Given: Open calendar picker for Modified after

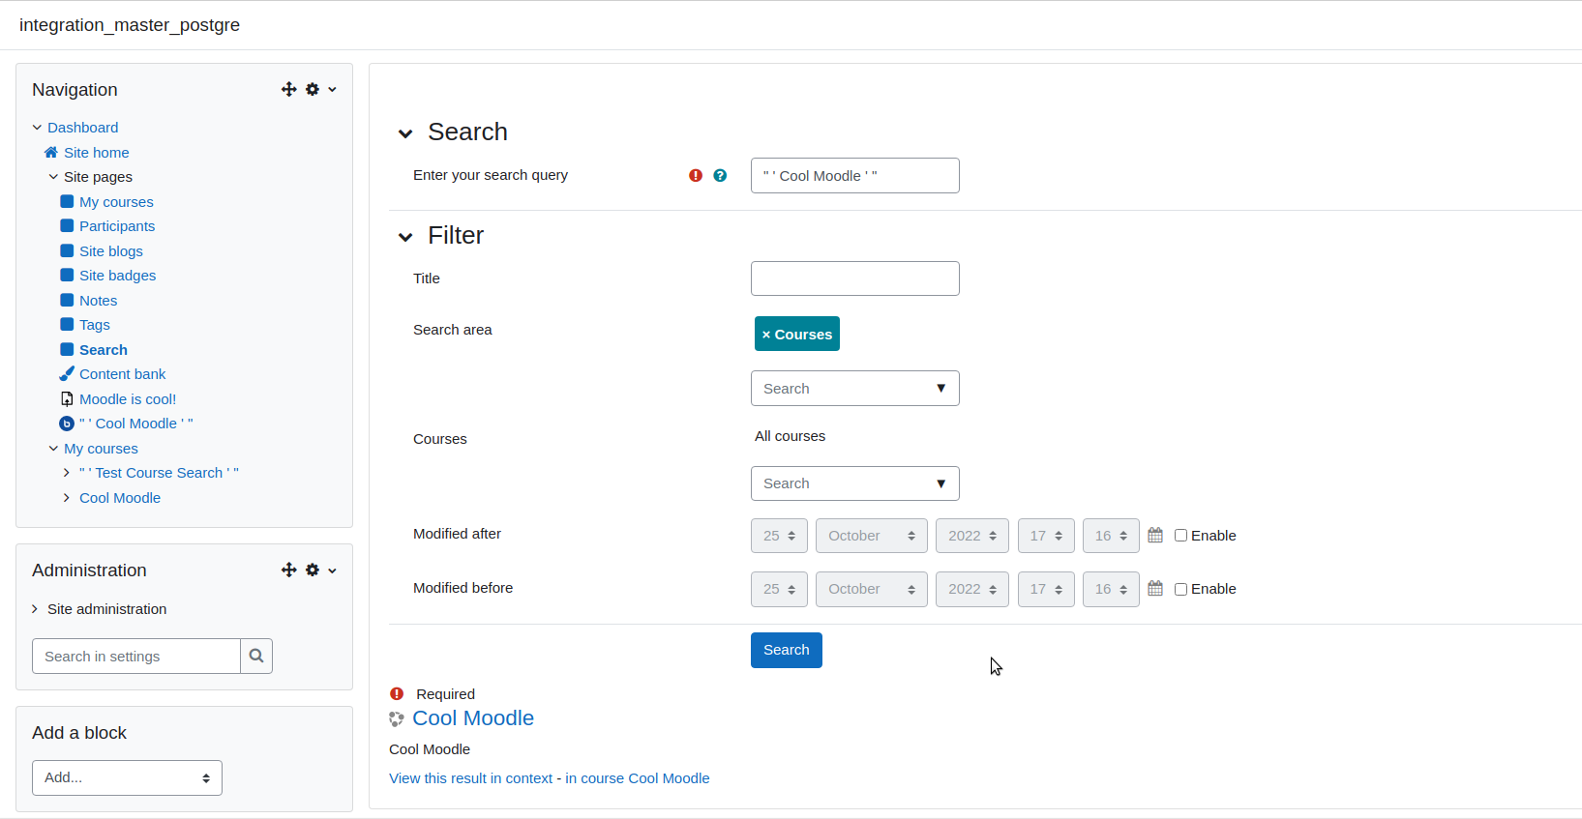Looking at the screenshot, I should coord(1155,535).
